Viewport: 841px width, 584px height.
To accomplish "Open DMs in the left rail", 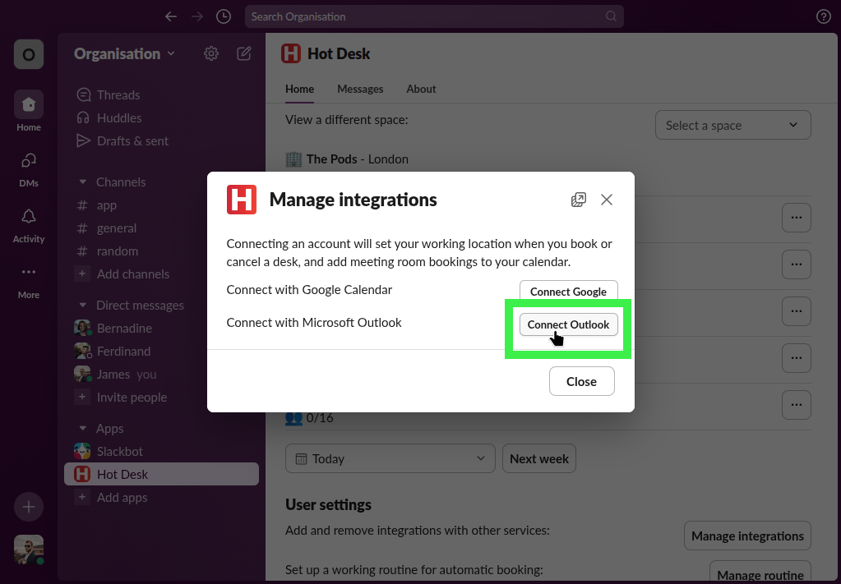I will (29, 168).
